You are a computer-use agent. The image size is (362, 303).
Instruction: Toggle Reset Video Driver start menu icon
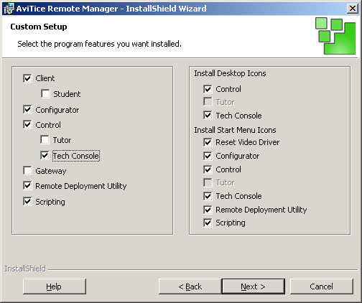[x=208, y=142]
